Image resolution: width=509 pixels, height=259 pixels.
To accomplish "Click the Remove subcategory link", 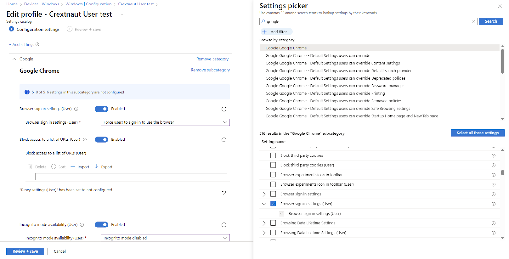I will coord(210,70).
